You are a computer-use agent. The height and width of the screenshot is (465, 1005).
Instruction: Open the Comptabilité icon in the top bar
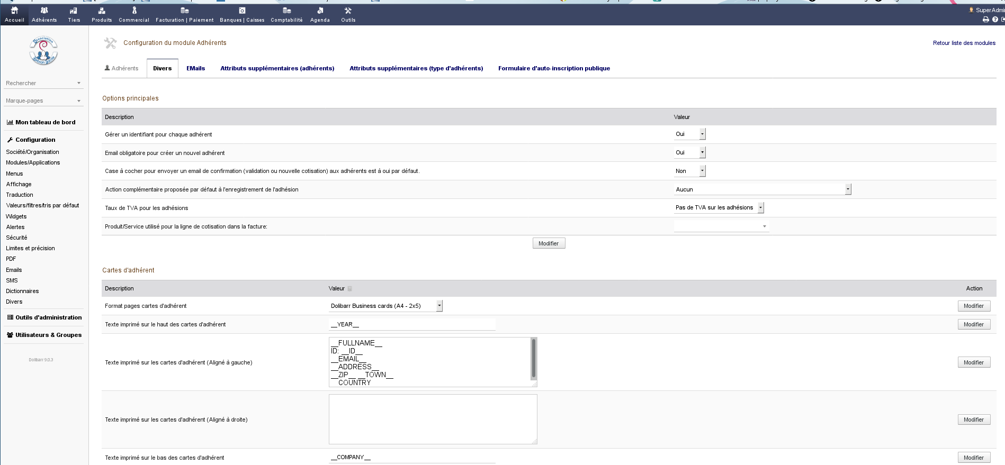coord(286,11)
